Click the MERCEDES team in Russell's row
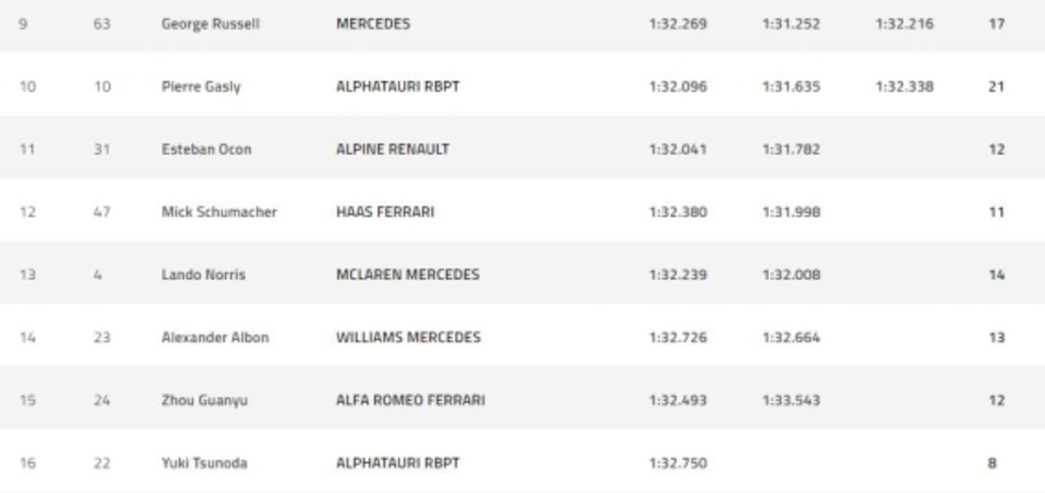 [373, 24]
